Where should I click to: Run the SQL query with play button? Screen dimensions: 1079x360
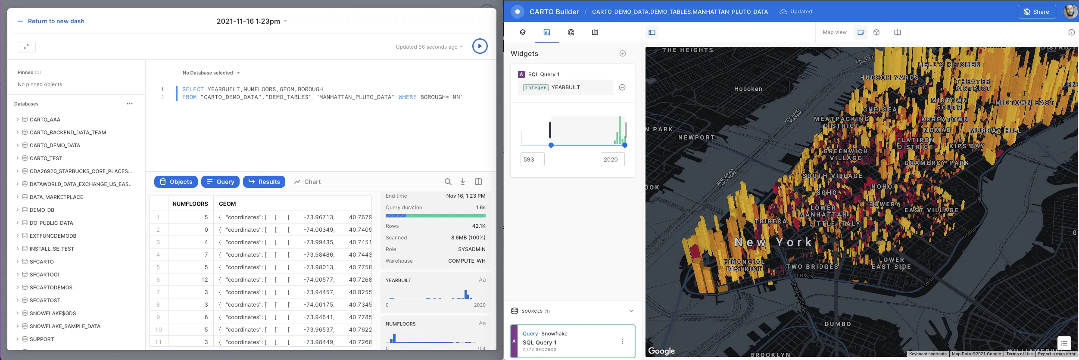point(480,46)
